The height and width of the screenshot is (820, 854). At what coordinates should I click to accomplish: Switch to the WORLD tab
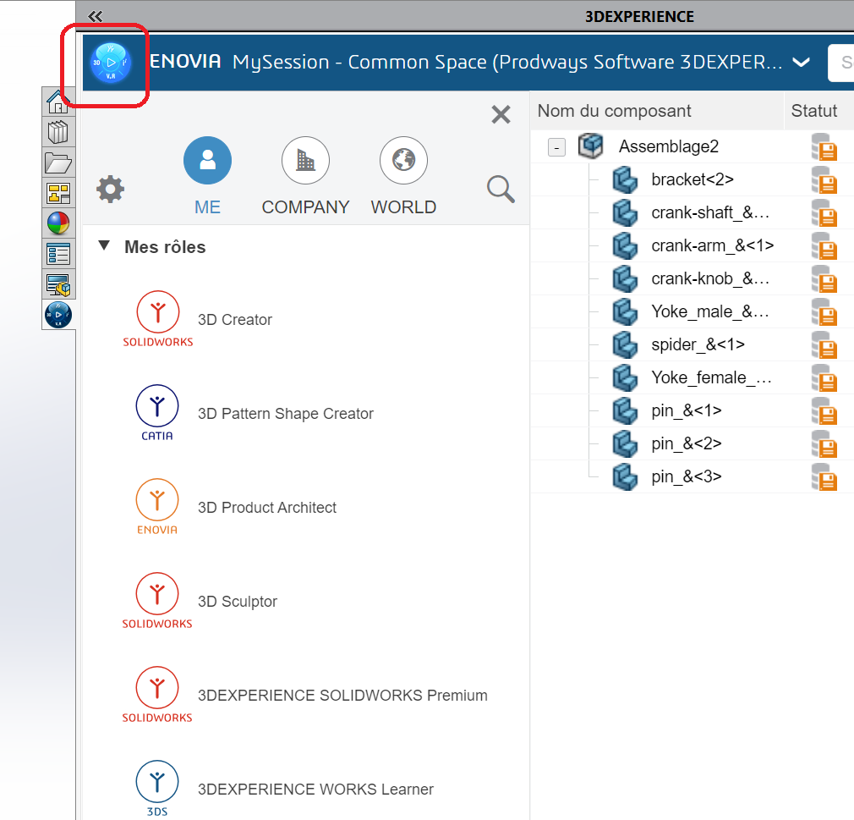click(x=403, y=175)
